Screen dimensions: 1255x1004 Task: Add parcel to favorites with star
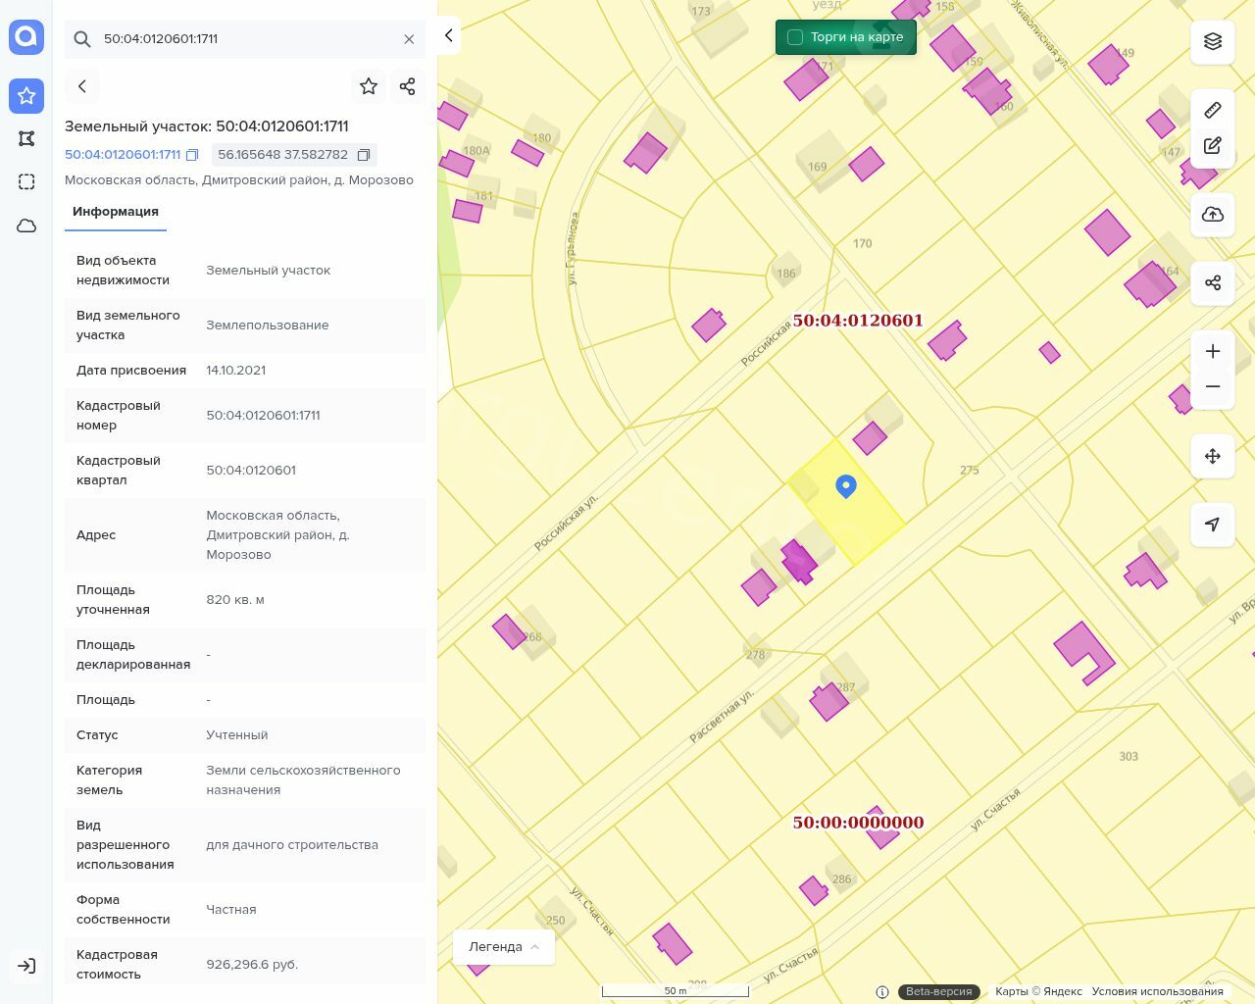(369, 86)
